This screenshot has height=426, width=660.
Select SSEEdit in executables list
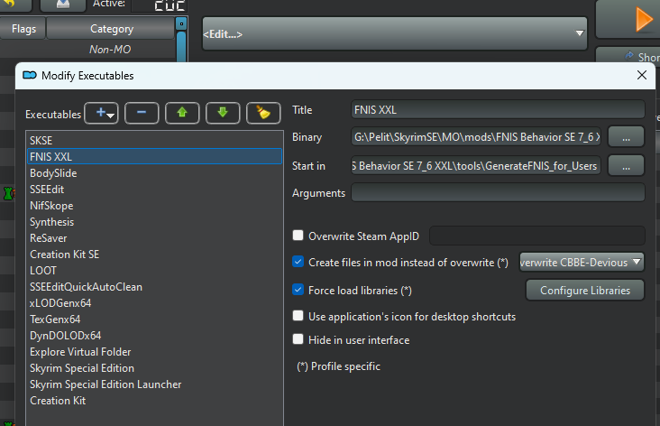154,190
